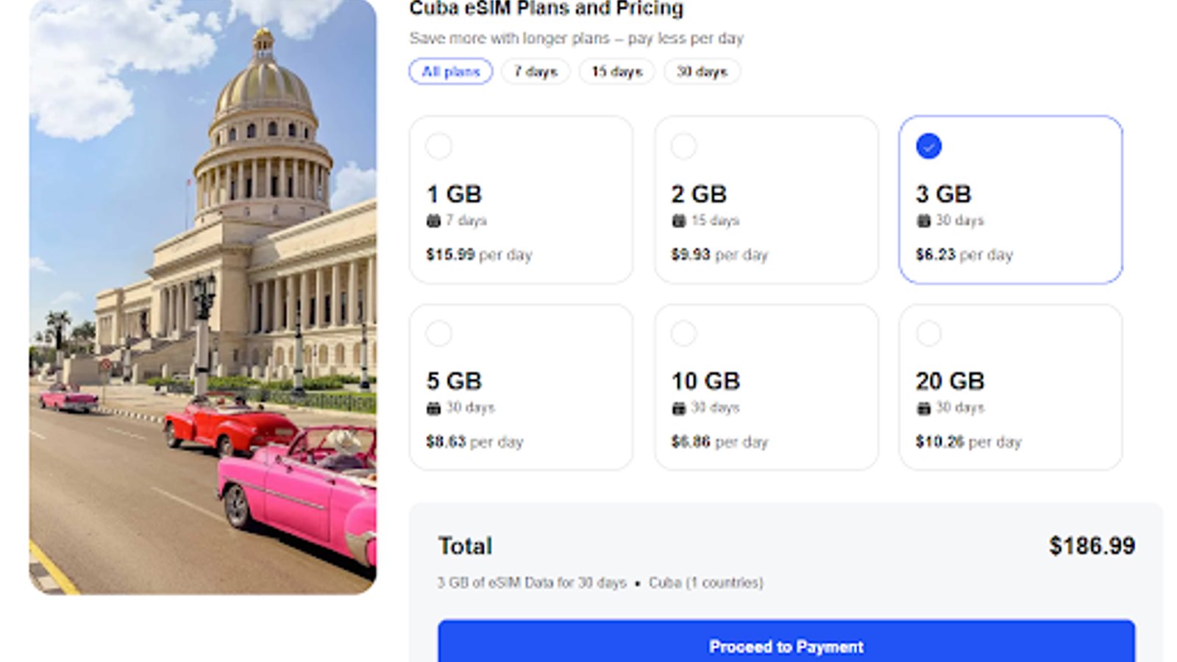Screen dimensions: 1177x662
Task: Choose the 5 GB plan radio button
Action: click(x=439, y=334)
